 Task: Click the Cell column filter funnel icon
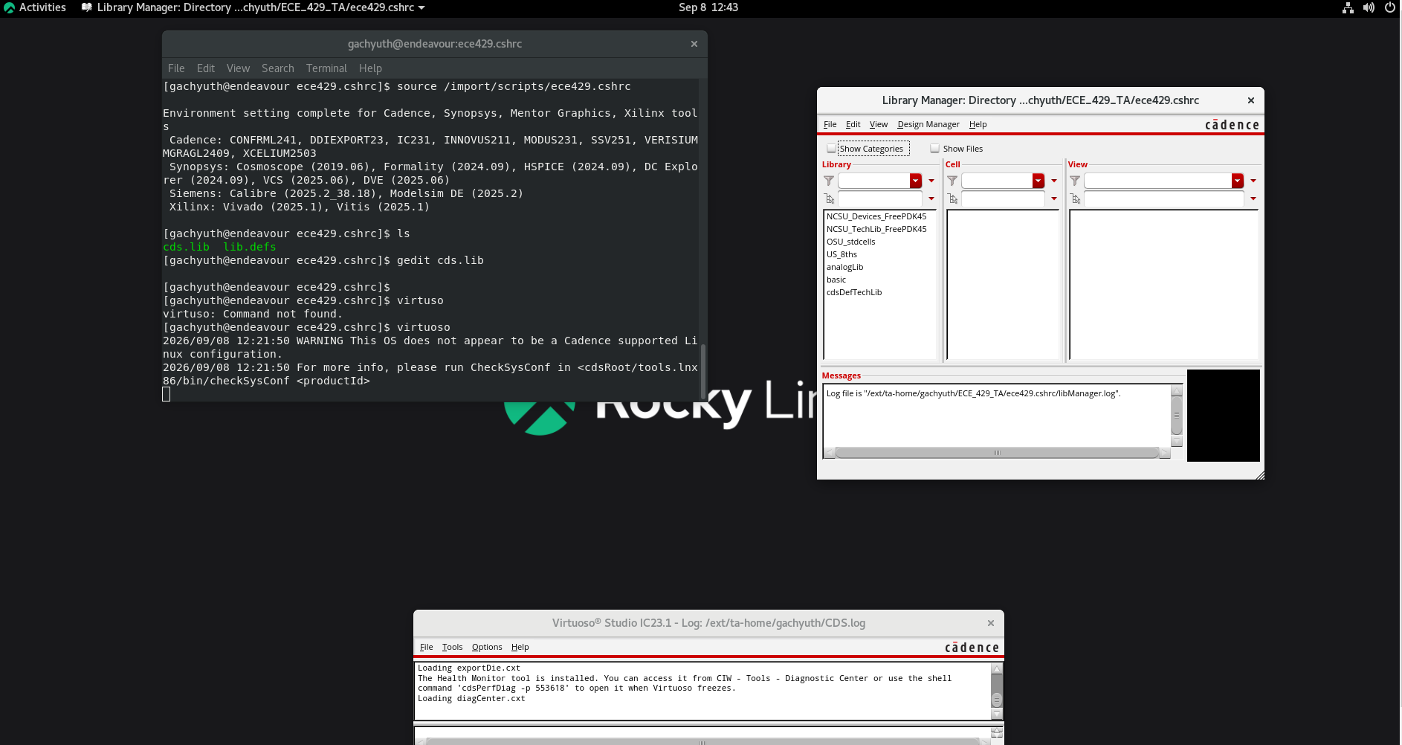point(952,181)
